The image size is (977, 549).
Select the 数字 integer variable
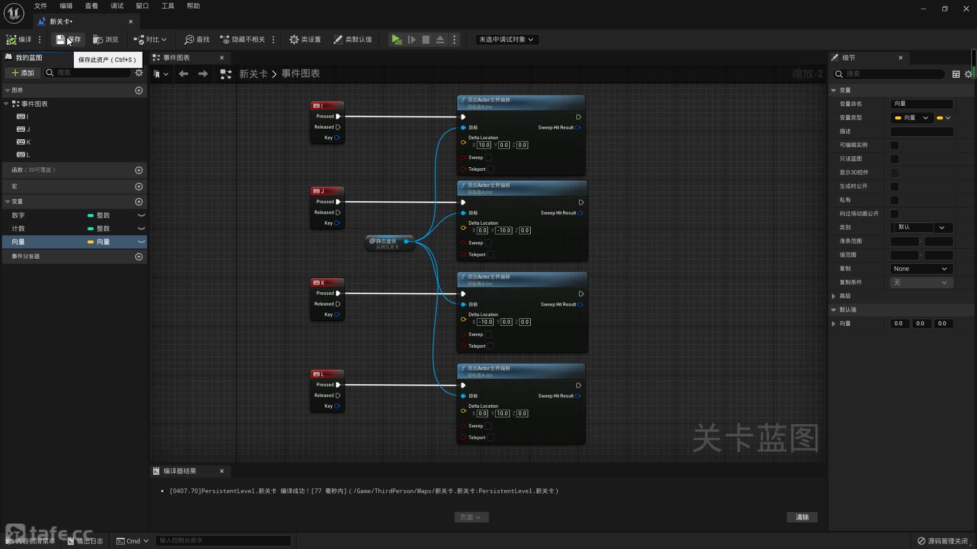[x=18, y=216]
